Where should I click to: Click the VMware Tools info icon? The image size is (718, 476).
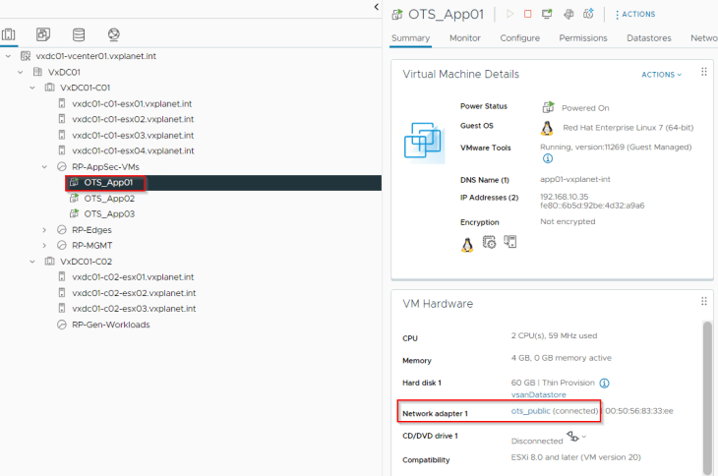click(548, 158)
